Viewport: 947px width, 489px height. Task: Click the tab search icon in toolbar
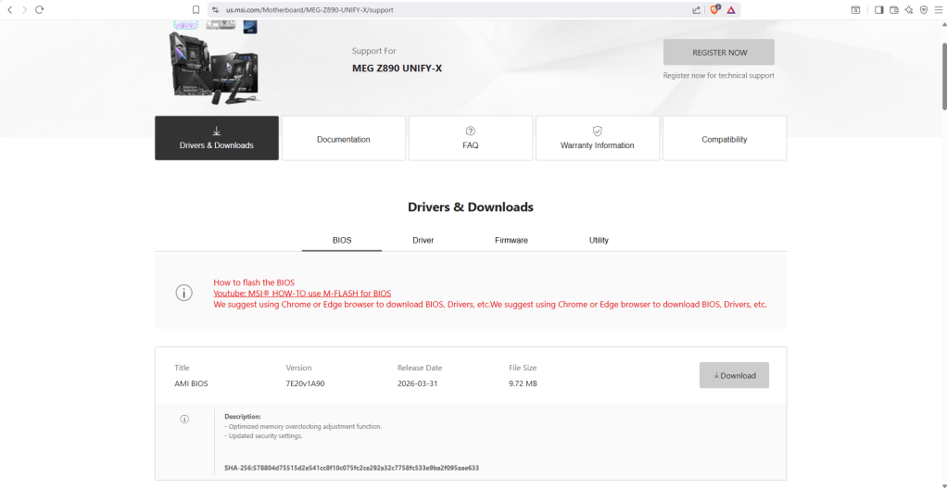(x=856, y=9)
